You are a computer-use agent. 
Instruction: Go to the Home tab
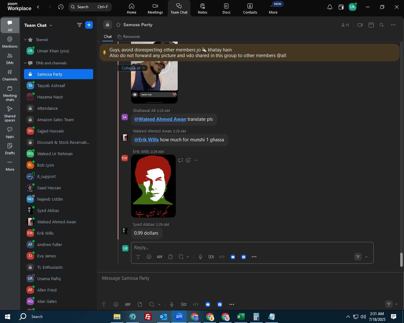coord(132,9)
